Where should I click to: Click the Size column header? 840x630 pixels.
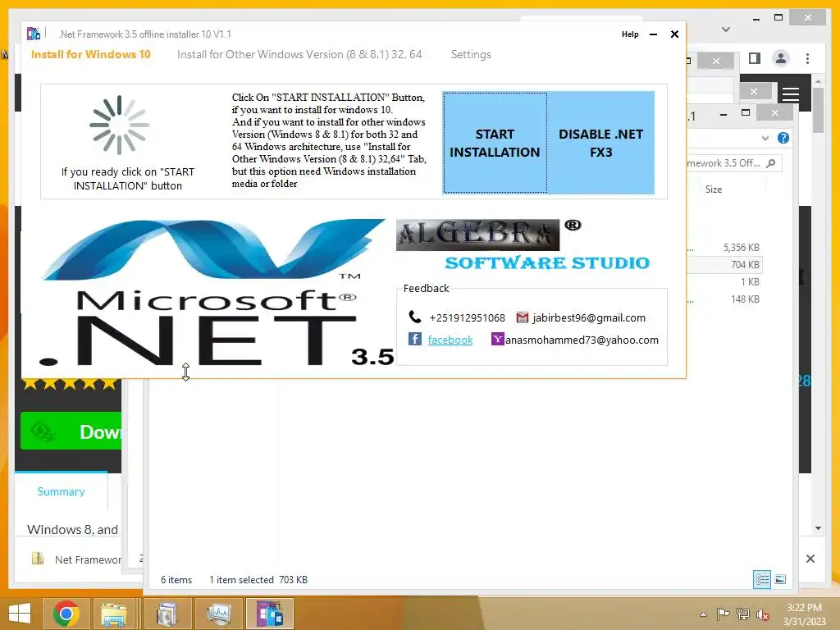[714, 189]
